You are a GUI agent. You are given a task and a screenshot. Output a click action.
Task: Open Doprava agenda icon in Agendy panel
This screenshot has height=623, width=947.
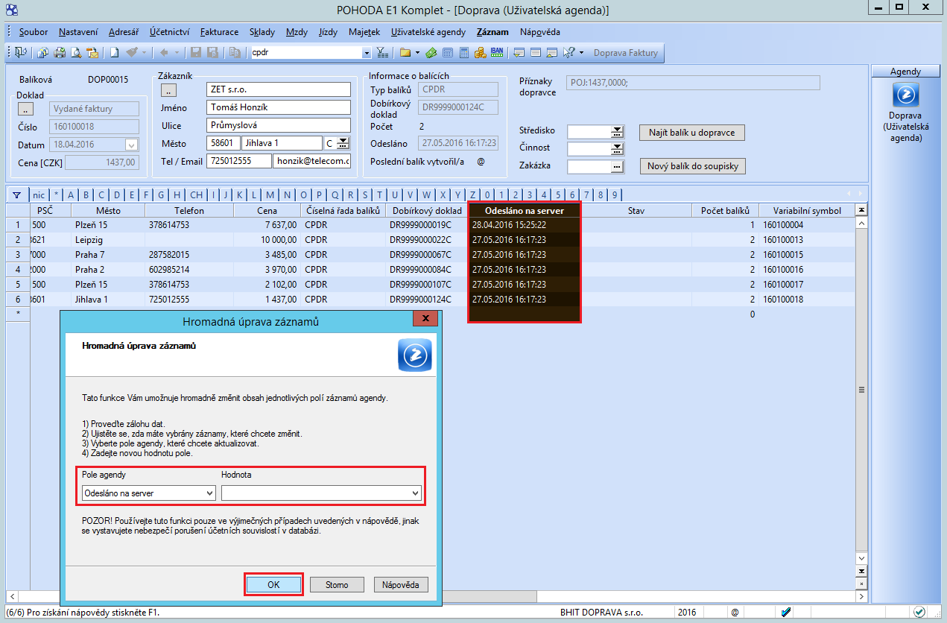pos(906,95)
